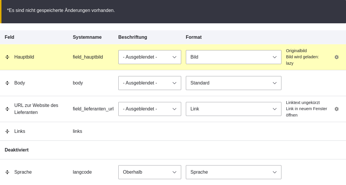Click the drag handle next to Links
Viewport: 346px width, 185px height.
[x=7, y=131]
